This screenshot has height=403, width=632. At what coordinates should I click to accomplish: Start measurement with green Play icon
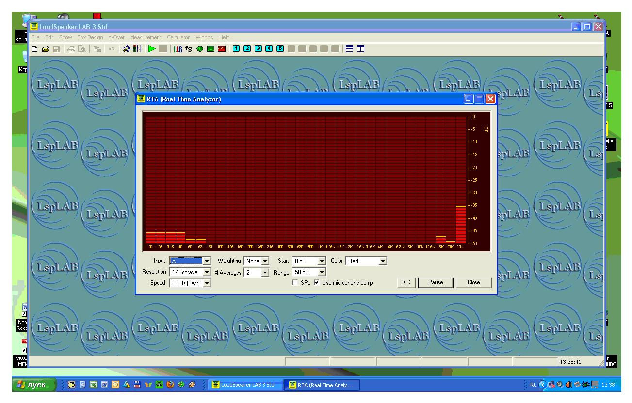152,49
